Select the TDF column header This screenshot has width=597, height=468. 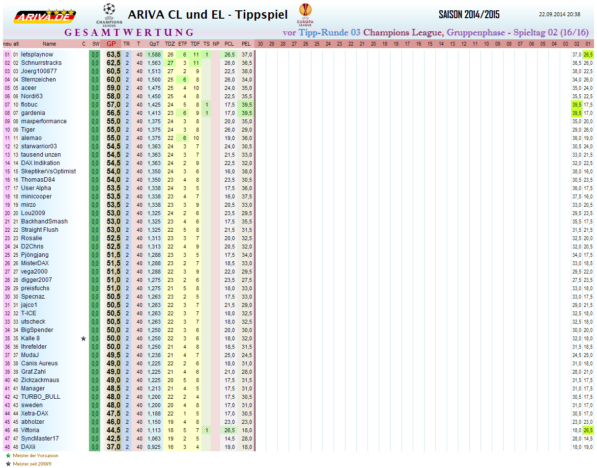click(x=196, y=44)
